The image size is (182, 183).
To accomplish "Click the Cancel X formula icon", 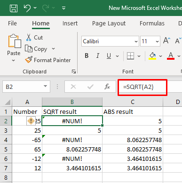I will (73, 87).
